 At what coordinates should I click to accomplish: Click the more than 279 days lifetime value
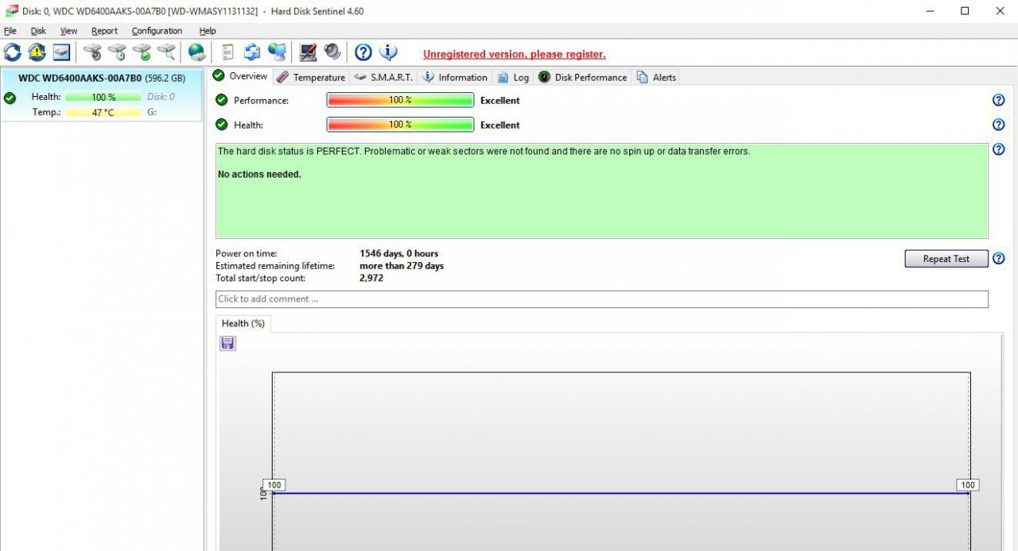pos(402,266)
